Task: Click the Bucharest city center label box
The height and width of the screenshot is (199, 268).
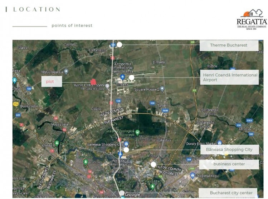Action: click(x=228, y=193)
